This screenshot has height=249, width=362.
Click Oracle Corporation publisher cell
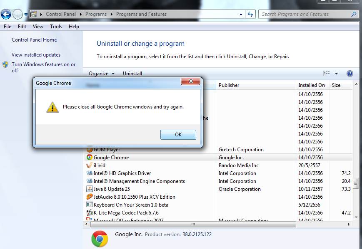pyautogui.click(x=240, y=189)
